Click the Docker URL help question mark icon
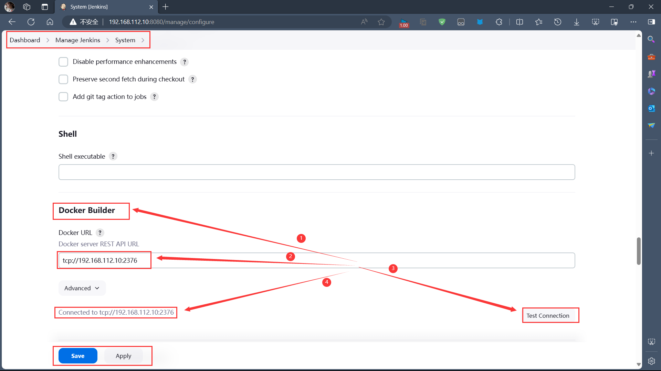Viewport: 661px width, 371px height. (x=100, y=233)
